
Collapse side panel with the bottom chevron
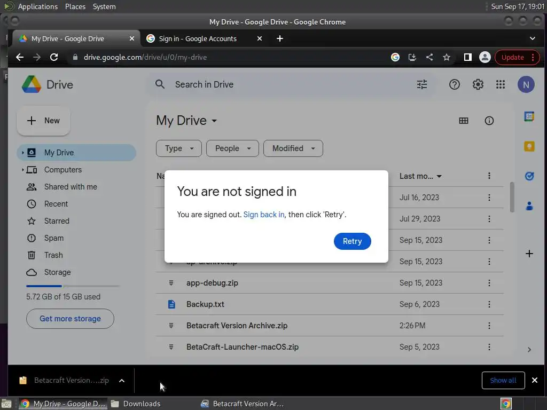point(529,350)
